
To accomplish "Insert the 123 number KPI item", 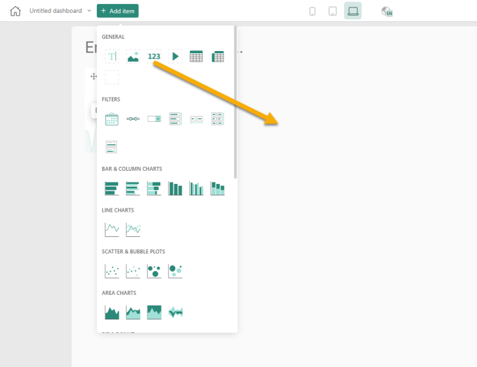I will pyautogui.click(x=154, y=57).
